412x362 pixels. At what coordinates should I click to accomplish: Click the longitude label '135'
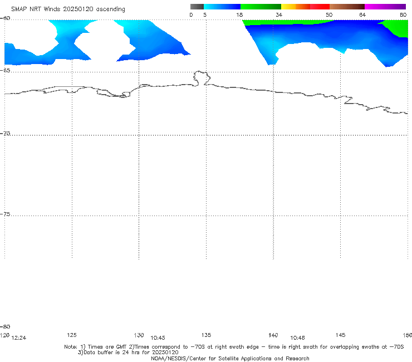pos(206,335)
